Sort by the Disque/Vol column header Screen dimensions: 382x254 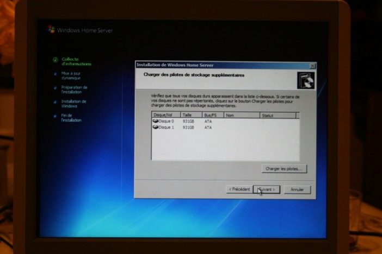point(166,115)
